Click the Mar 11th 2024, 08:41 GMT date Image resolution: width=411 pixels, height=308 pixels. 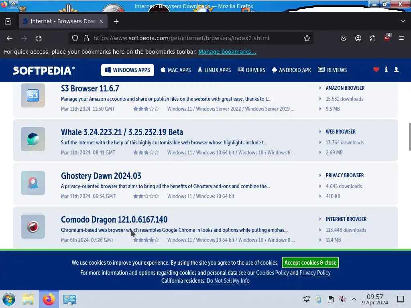tap(88, 153)
